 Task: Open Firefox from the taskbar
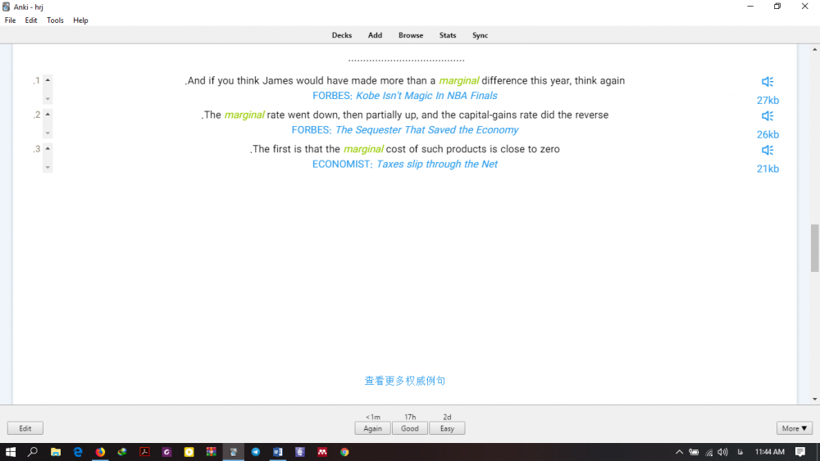[x=100, y=452]
